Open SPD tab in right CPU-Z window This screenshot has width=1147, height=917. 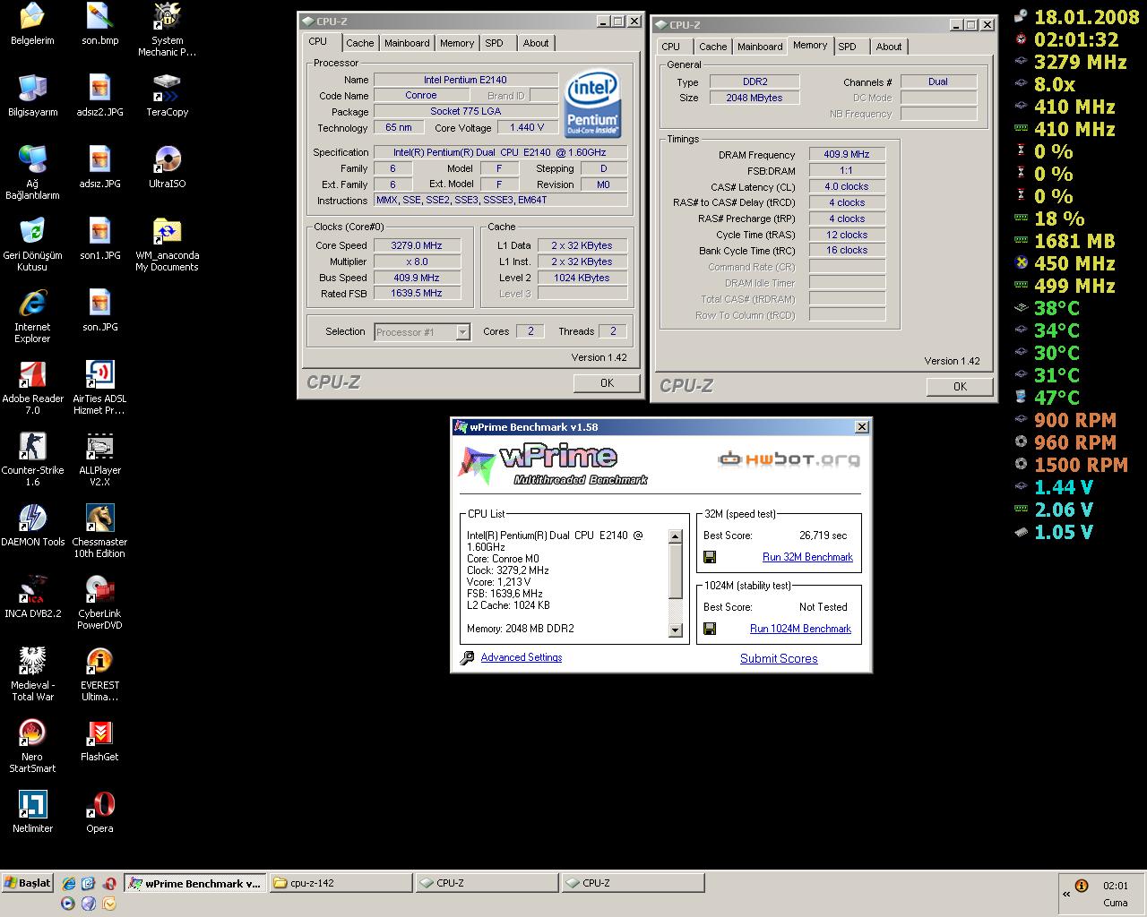848,47
